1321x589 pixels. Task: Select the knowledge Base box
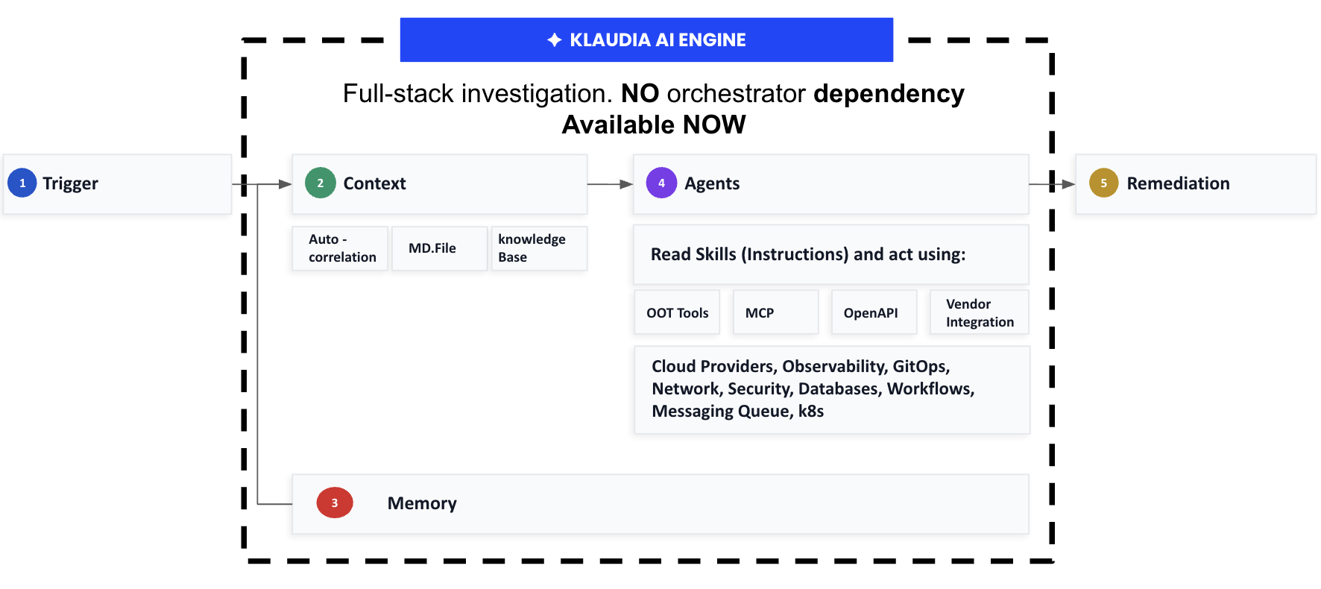(x=540, y=248)
